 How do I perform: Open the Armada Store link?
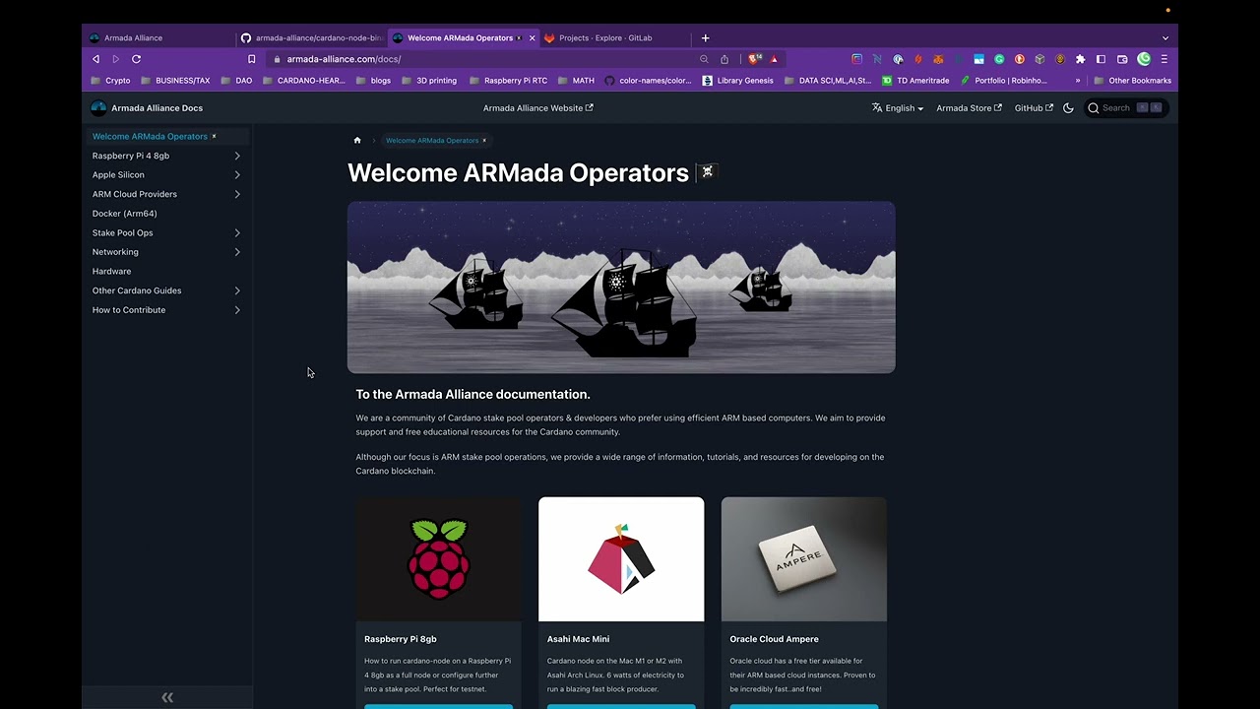tap(969, 108)
